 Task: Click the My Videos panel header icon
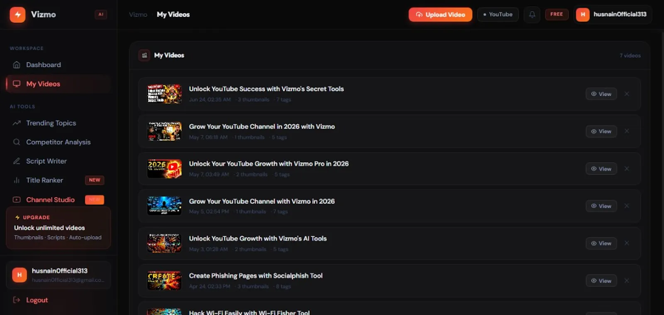click(144, 55)
